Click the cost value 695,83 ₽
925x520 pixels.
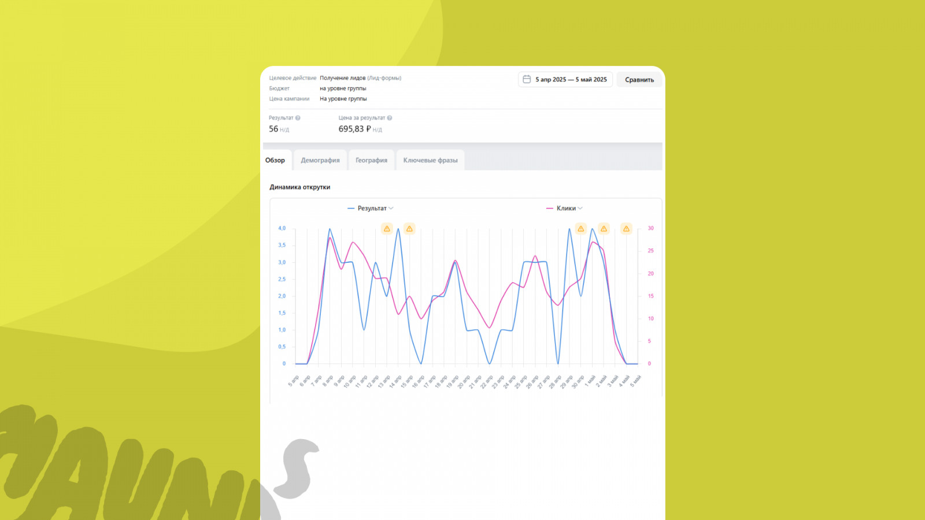(x=354, y=129)
